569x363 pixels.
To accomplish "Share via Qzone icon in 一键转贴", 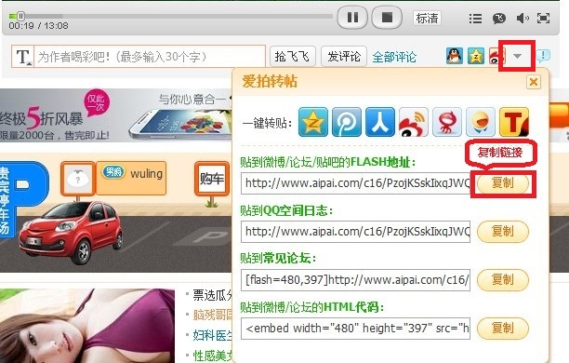I will click(313, 122).
